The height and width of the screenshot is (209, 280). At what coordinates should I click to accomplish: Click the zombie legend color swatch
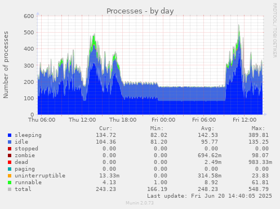click(x=10, y=155)
